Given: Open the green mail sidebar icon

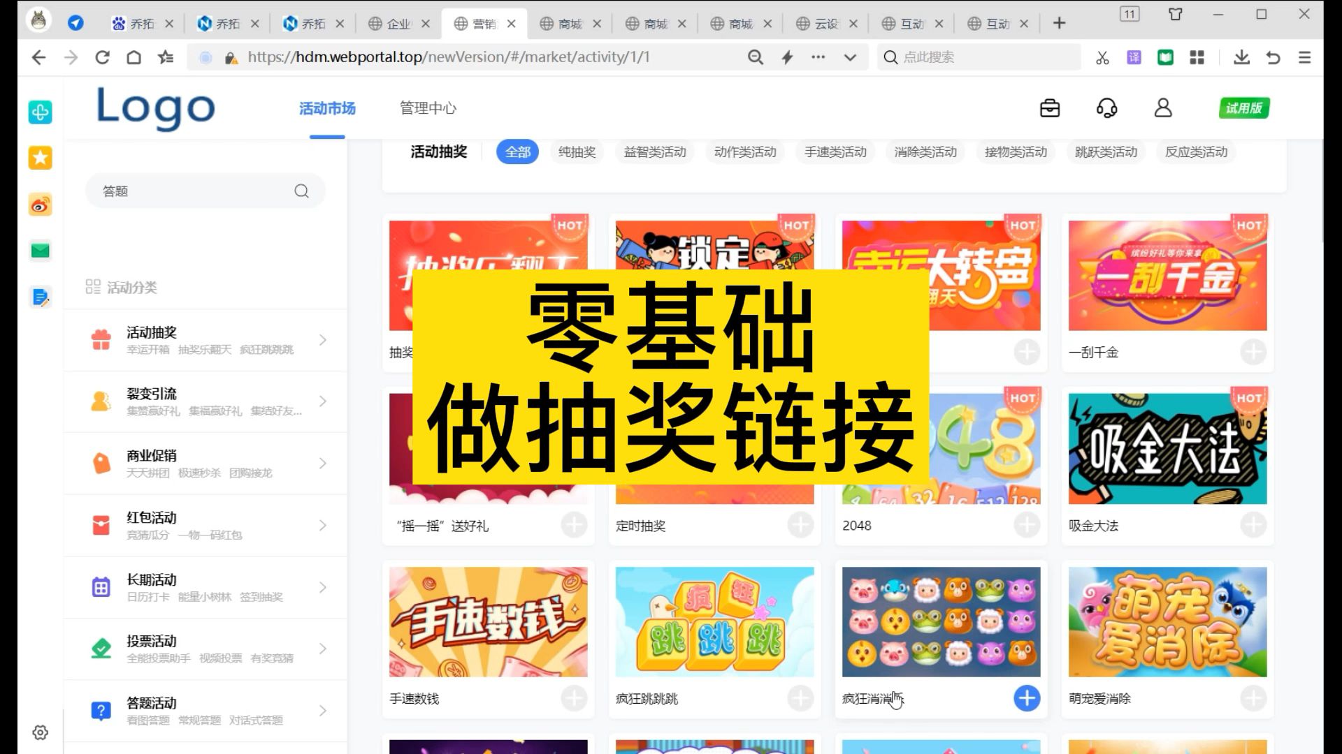Looking at the screenshot, I should point(40,250).
